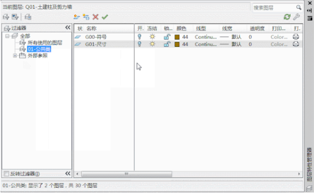Freeze layer G00-符号 via sun icon
The width and height of the screenshot is (314, 193).
click(152, 37)
